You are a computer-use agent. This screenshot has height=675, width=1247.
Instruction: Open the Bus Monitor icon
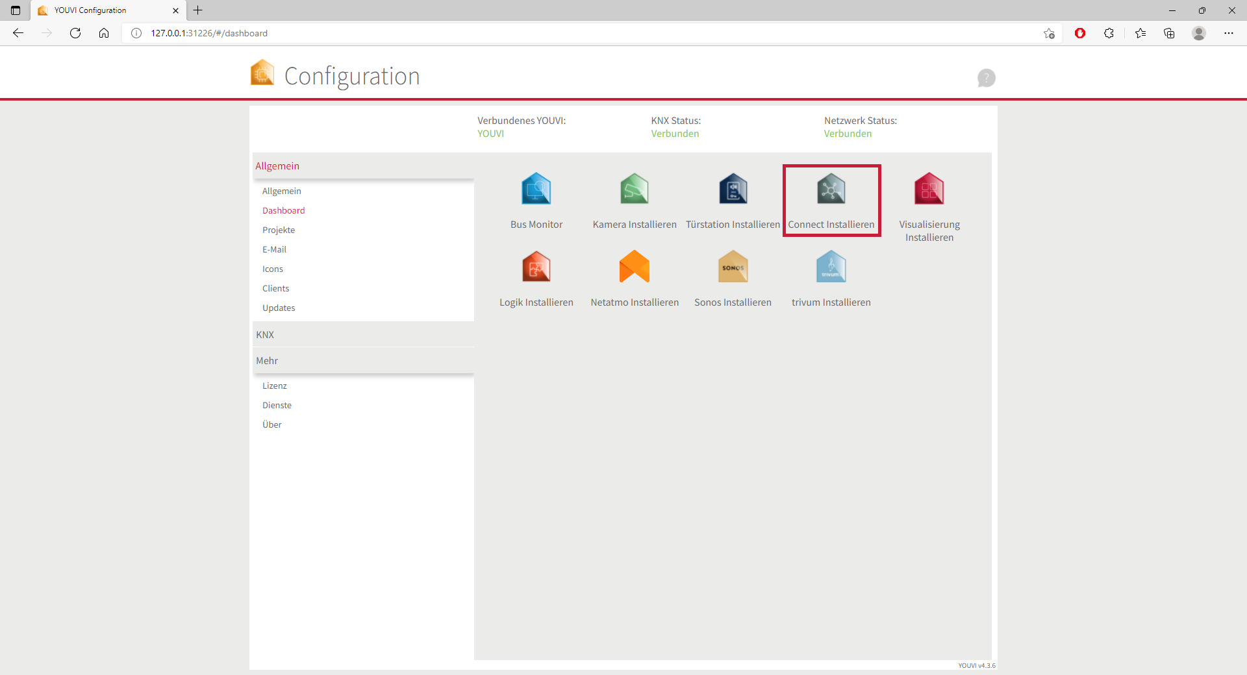[x=536, y=189]
